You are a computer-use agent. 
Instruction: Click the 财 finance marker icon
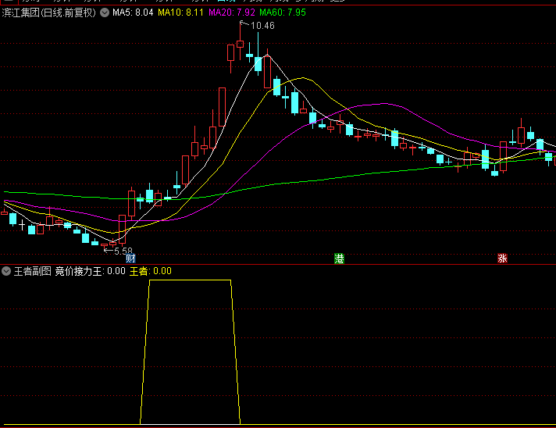(130, 259)
